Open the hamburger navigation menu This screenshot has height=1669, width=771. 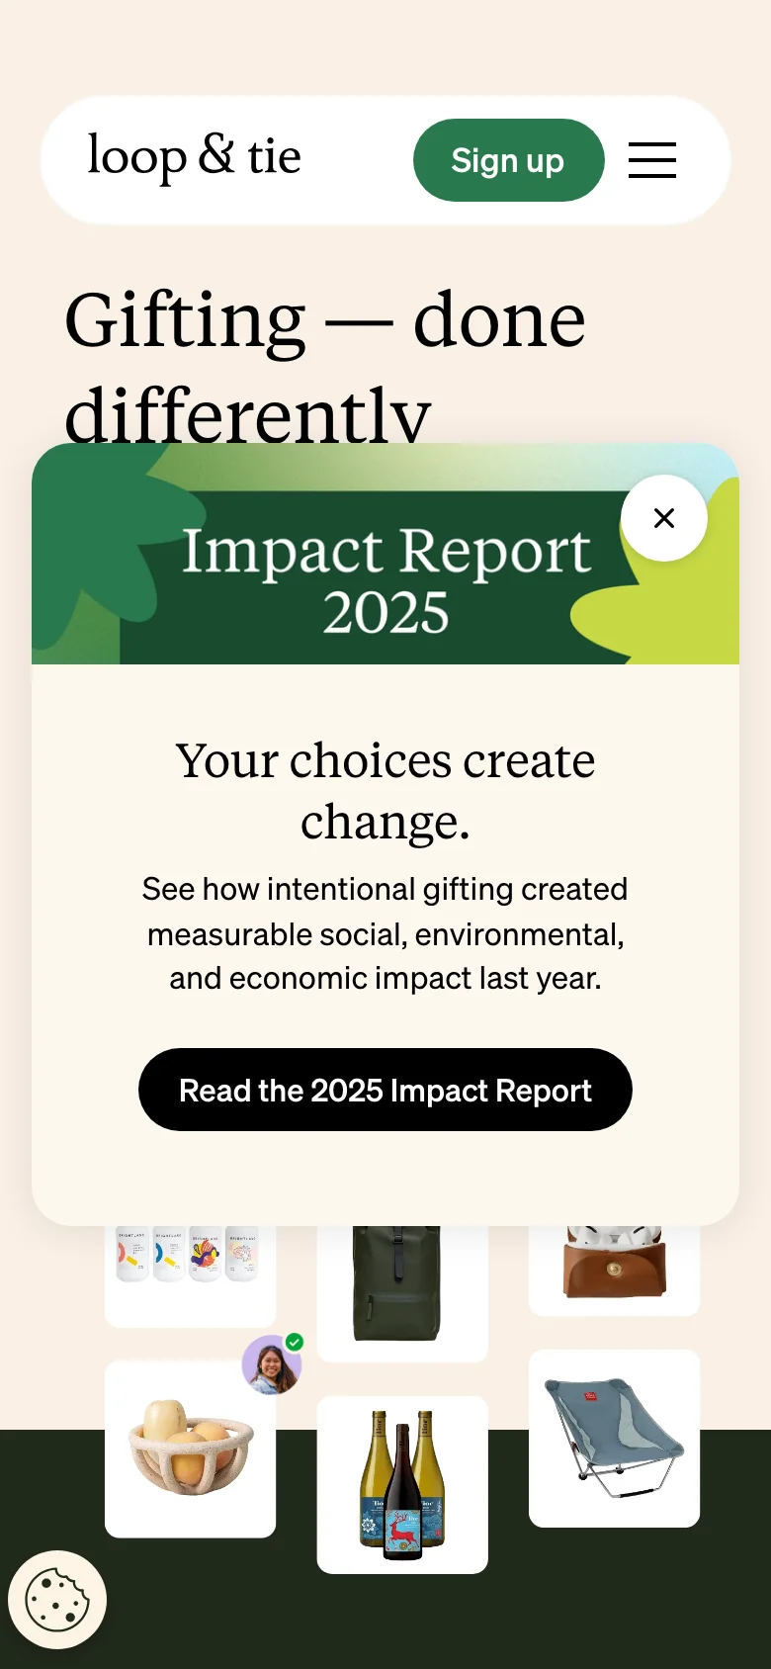click(652, 160)
